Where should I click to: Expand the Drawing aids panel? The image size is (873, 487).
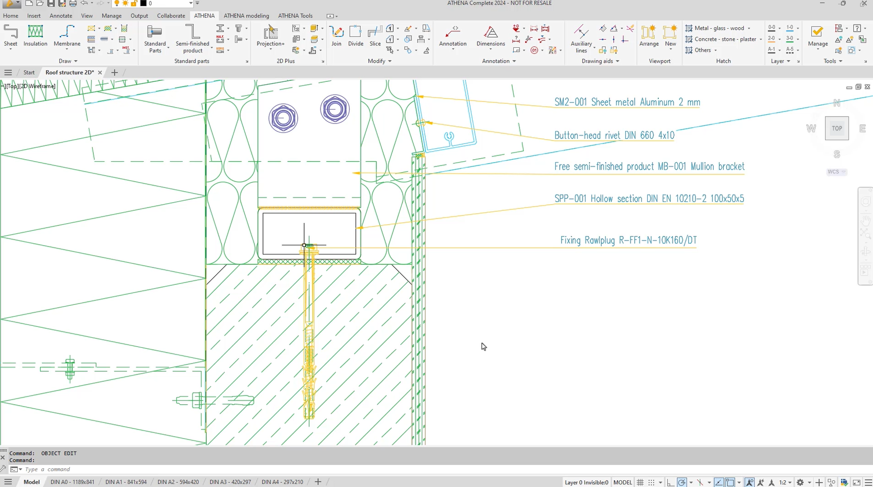[x=600, y=61]
